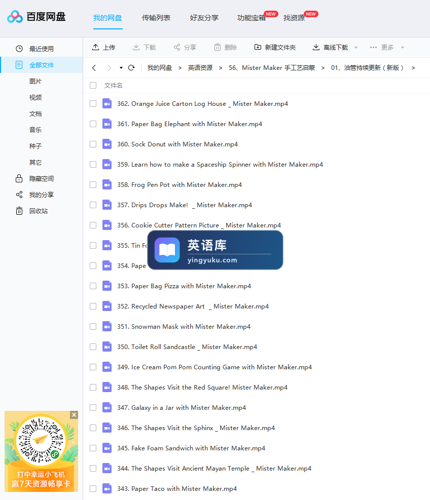This screenshot has width=430, height=500.
Task: Go to 我的网盘 in the breadcrumb
Action: pos(160,67)
